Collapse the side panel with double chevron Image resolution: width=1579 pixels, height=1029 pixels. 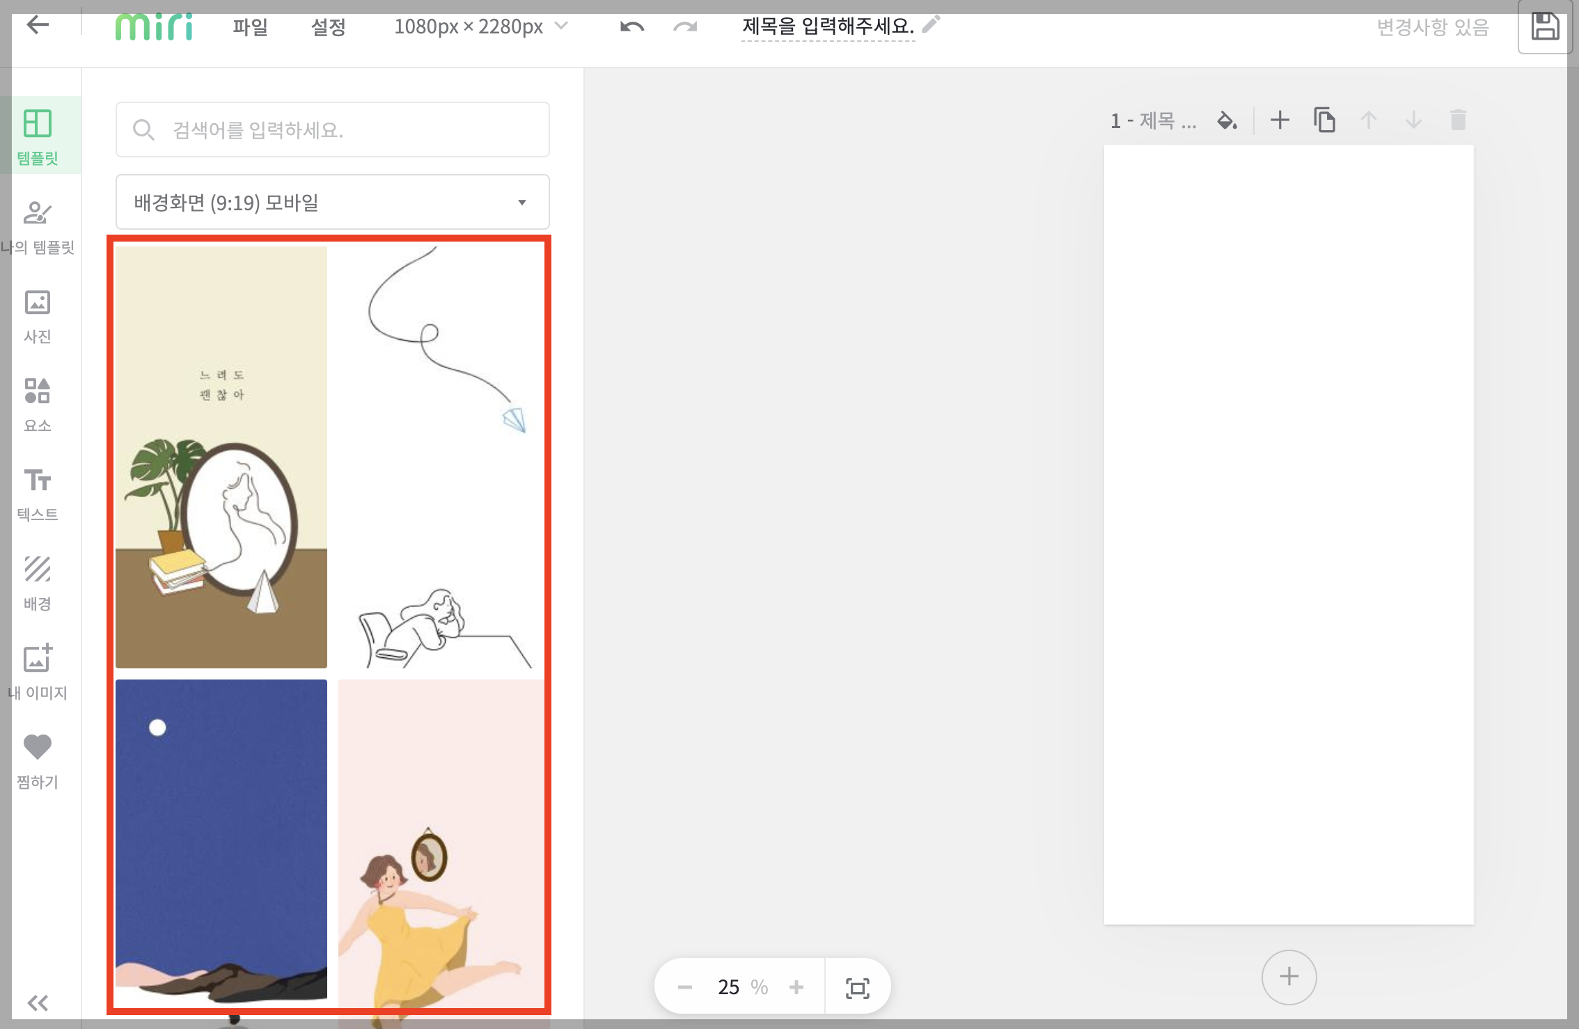pos(38,1003)
